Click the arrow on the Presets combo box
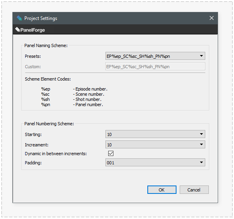 (x=201, y=56)
